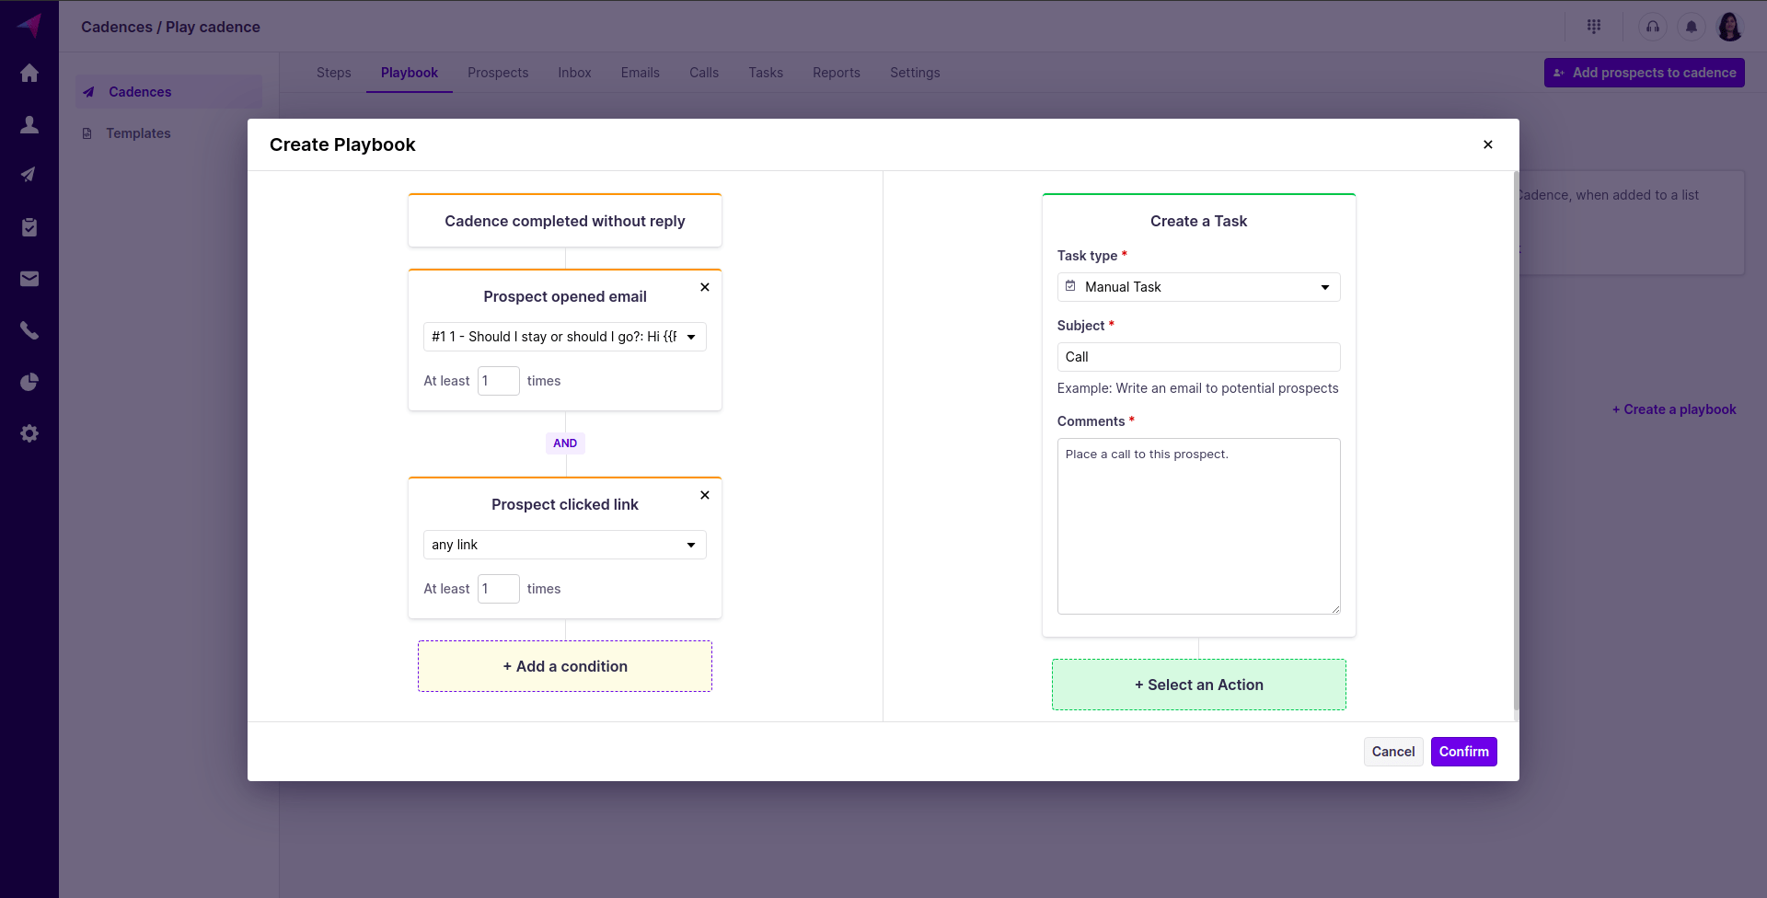The height and width of the screenshot is (898, 1767).
Task: Open the email selector showing 'Should I stay'
Action: (x=563, y=337)
